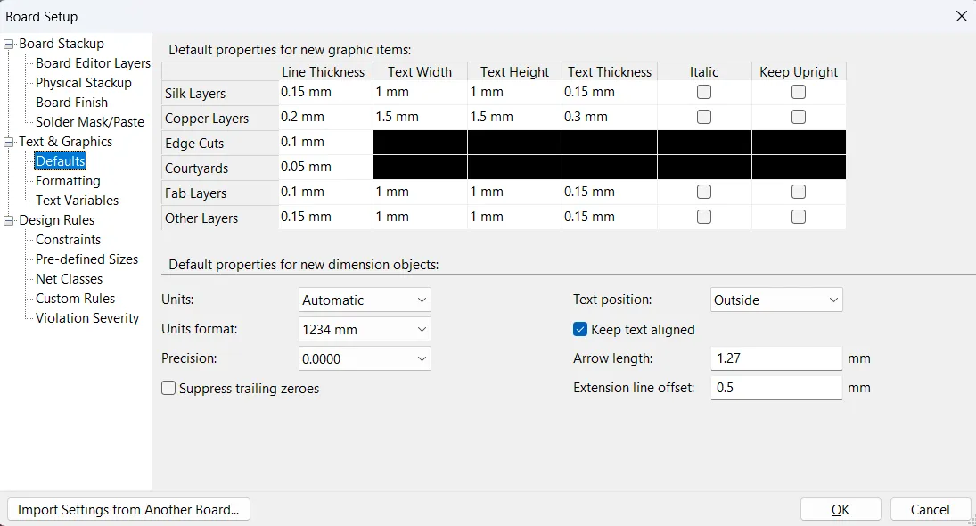Click the Arrow length input field
The height and width of the screenshot is (526, 976).
coord(775,358)
